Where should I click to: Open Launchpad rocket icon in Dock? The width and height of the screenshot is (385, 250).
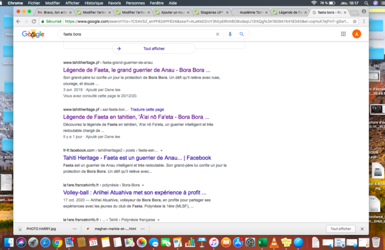(33, 243)
